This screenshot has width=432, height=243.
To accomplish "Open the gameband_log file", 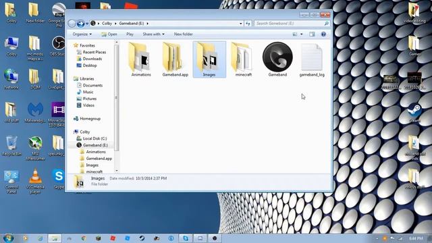I will tap(312, 57).
